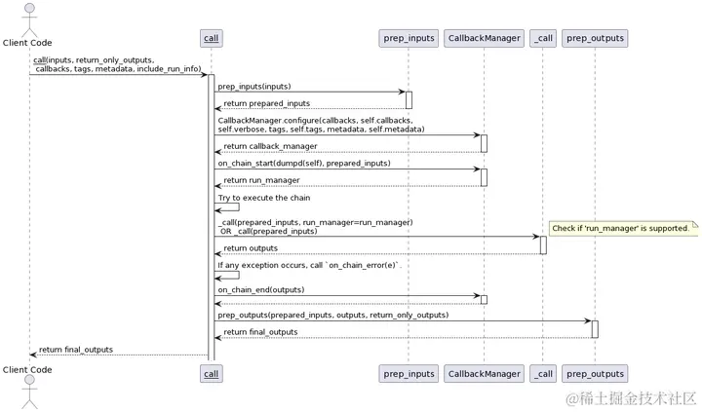
Task: Select the top 'CallbackManager' participant box
Action: pos(484,38)
